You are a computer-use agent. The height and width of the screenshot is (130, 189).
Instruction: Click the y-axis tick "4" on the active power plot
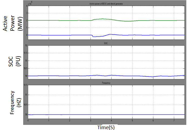(x=27, y=6)
